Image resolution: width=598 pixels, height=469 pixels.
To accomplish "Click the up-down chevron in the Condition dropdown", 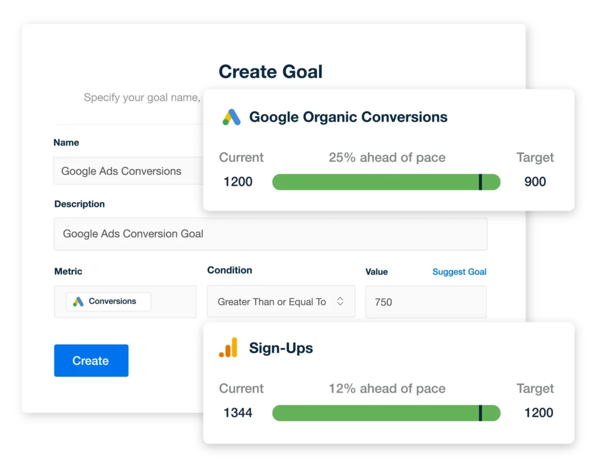I will [x=340, y=301].
